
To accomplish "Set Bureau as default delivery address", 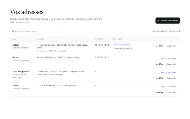I will [x=168, y=59].
